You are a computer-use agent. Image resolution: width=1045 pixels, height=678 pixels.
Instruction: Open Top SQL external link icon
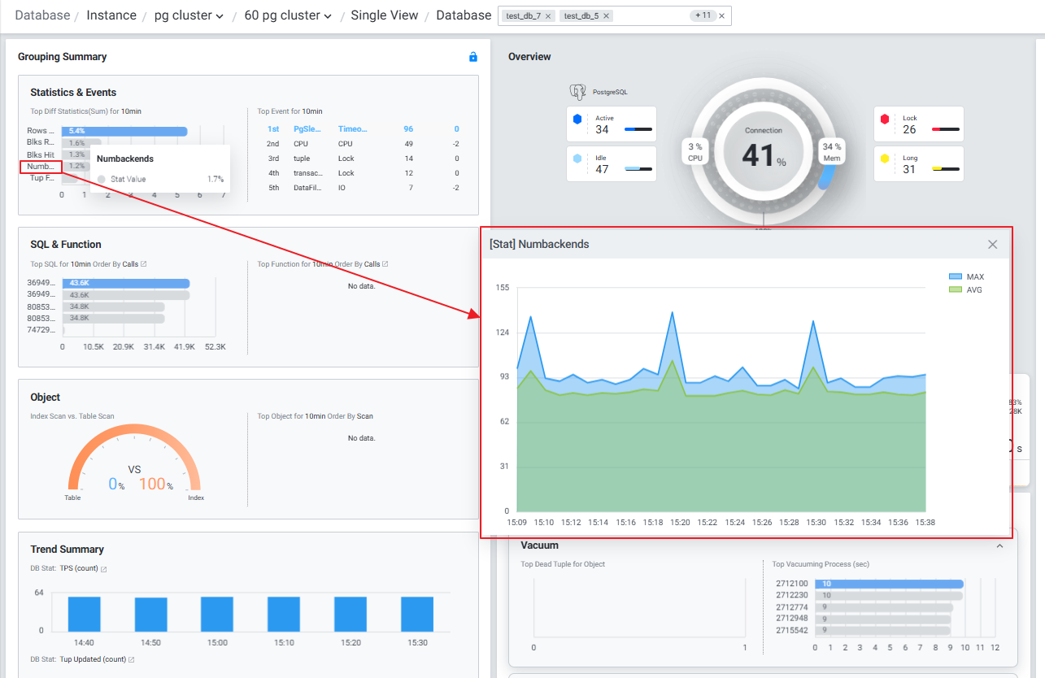tap(144, 264)
